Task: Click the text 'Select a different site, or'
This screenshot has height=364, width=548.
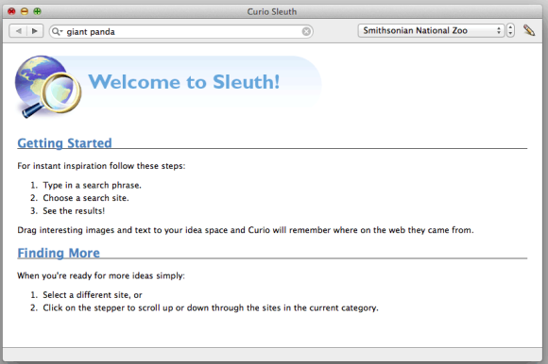Action: tap(93, 295)
